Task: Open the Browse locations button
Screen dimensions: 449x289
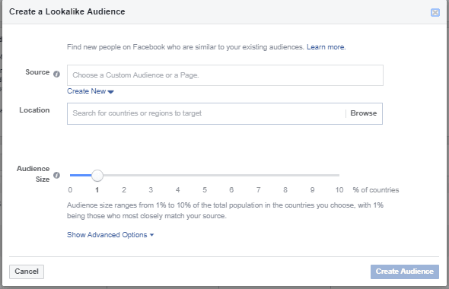Action: 363,113
